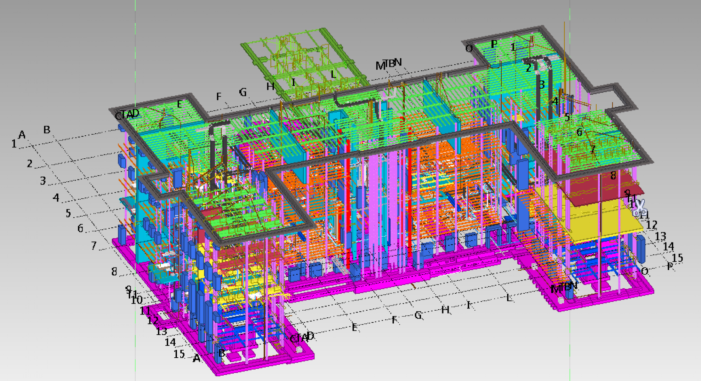Select grid label F at the top rear
Screen dimensions: 701x381
coord(219,96)
